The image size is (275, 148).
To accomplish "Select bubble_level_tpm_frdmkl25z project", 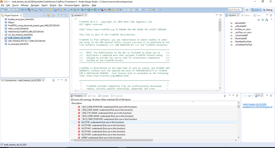I will [x=21, y=19].
